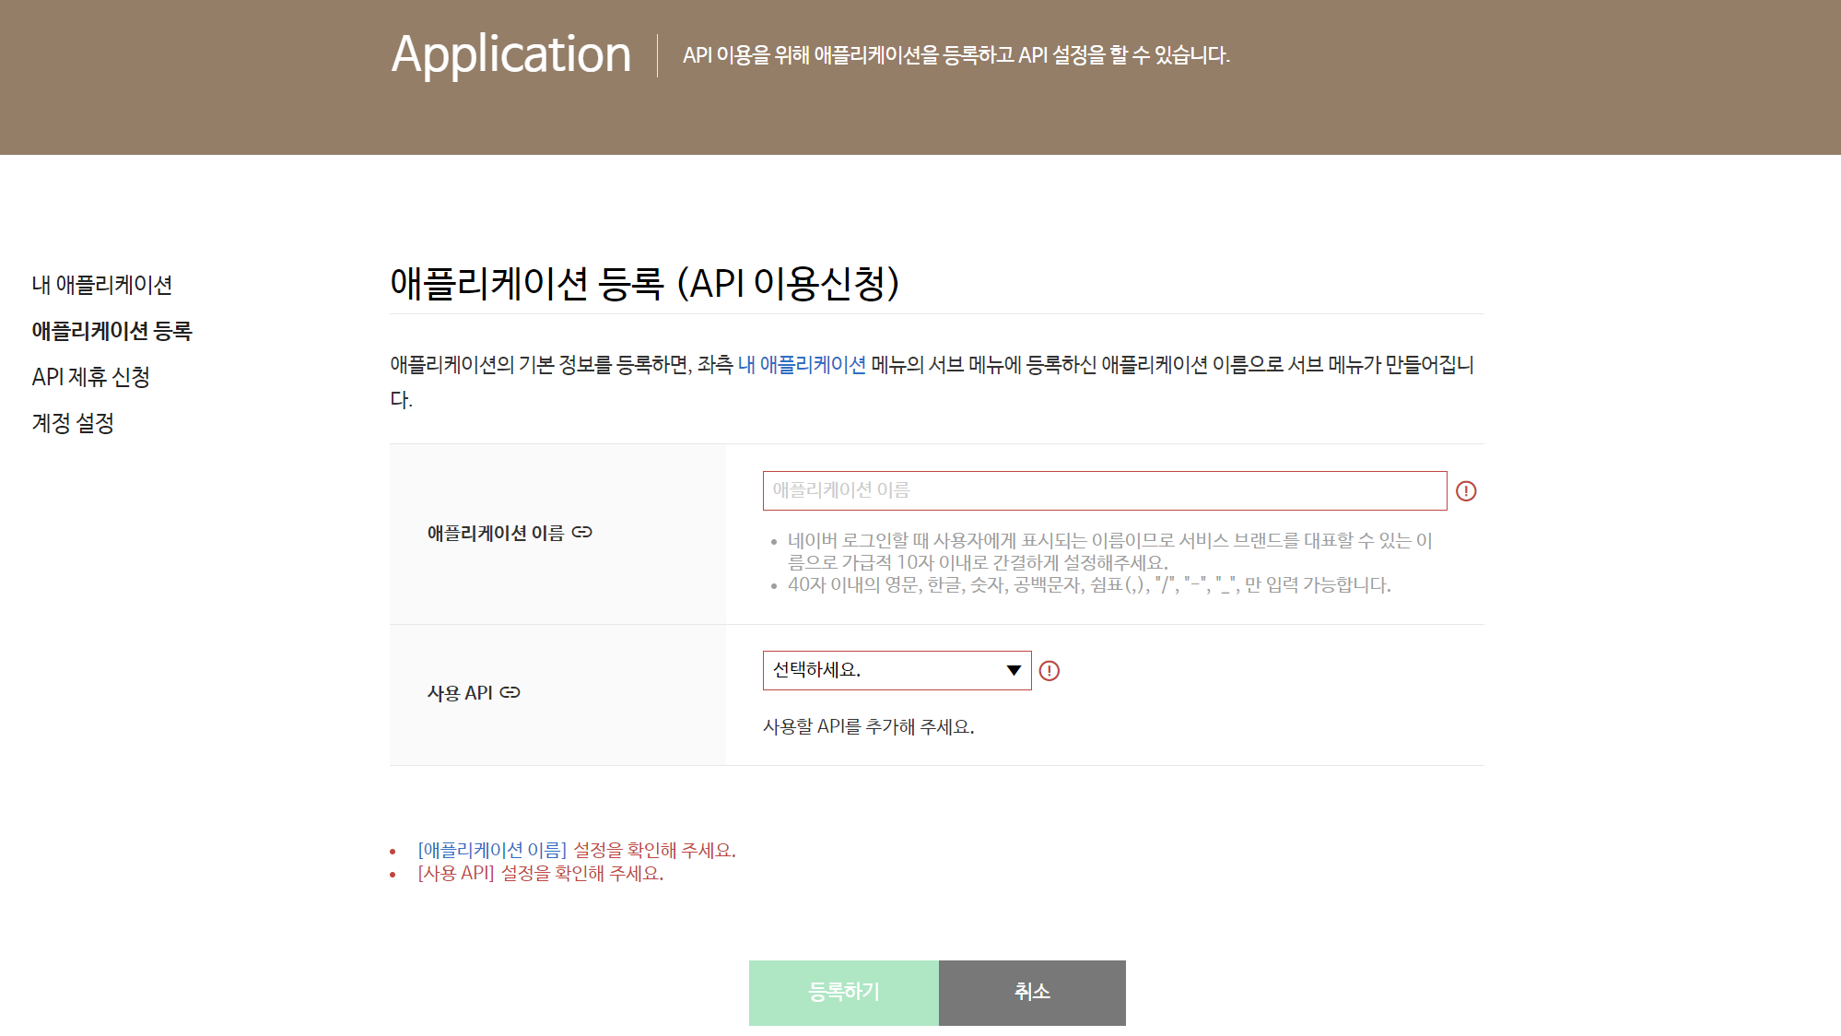Click the warning icon beside the API dropdown
This screenshot has width=1841, height=1036.
[x=1049, y=671]
